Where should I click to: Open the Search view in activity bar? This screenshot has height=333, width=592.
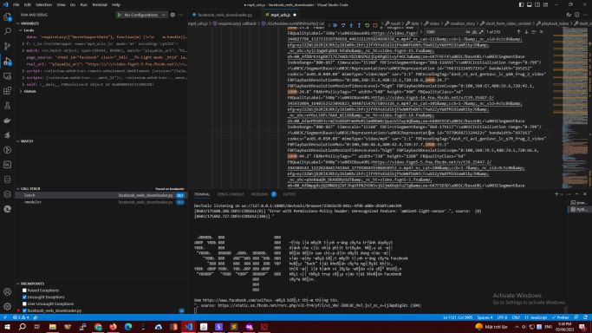pyautogui.click(x=7, y=32)
